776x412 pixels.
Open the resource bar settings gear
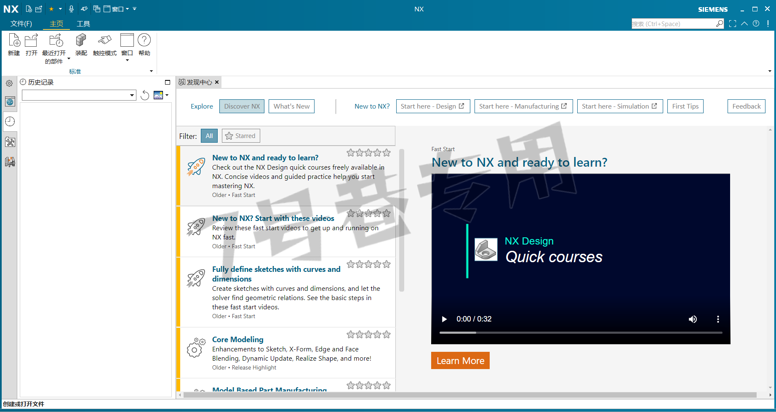(9, 83)
